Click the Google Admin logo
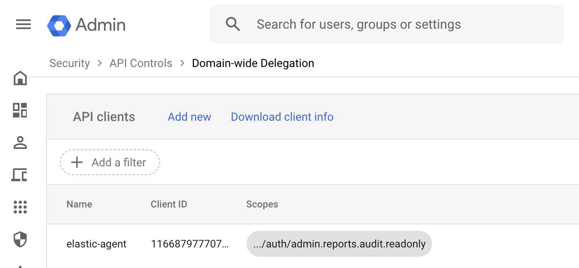Image resolution: width=579 pixels, height=268 pixels. (x=59, y=25)
